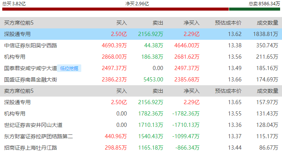The height and width of the screenshot is (153, 282).
Task: Click the 13.44 estimated cost price
Action: click(x=235, y=148)
